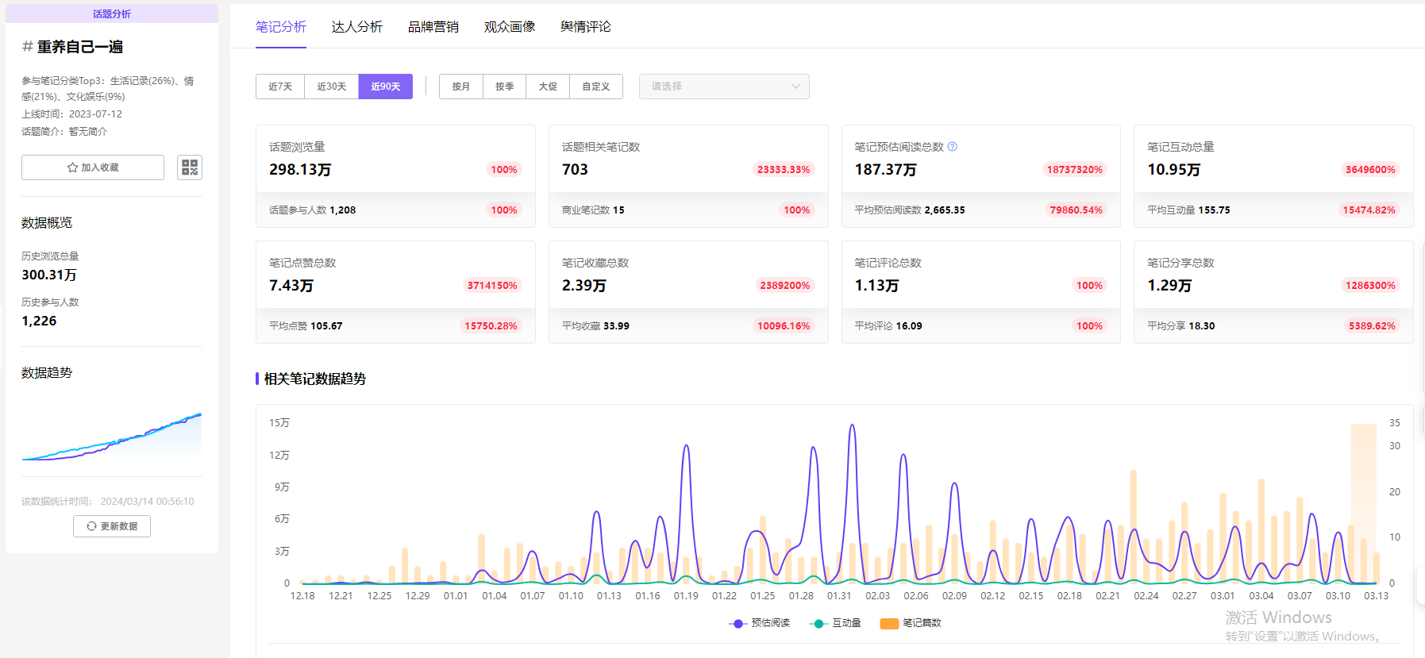The image size is (1425, 658).
Task: Click the 历史浏览总量 300.31万 value
Action: tap(49, 275)
